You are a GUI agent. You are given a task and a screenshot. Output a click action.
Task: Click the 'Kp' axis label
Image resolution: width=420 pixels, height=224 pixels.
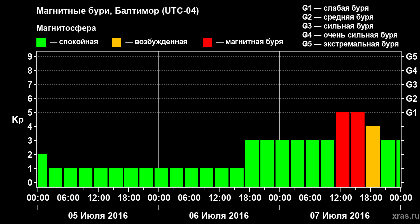(x=18, y=120)
